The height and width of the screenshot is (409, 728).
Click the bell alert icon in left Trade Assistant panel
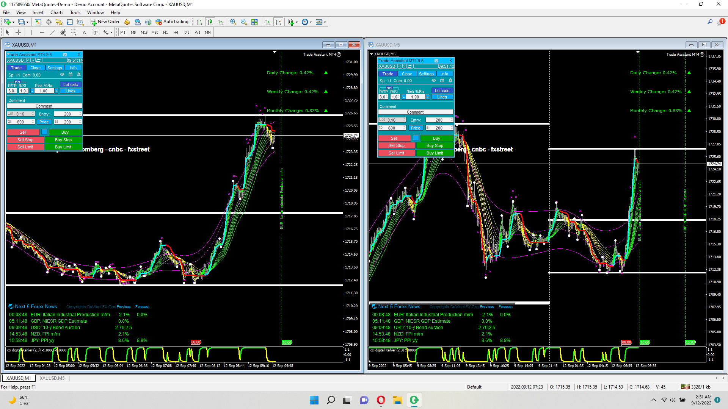[x=79, y=75]
